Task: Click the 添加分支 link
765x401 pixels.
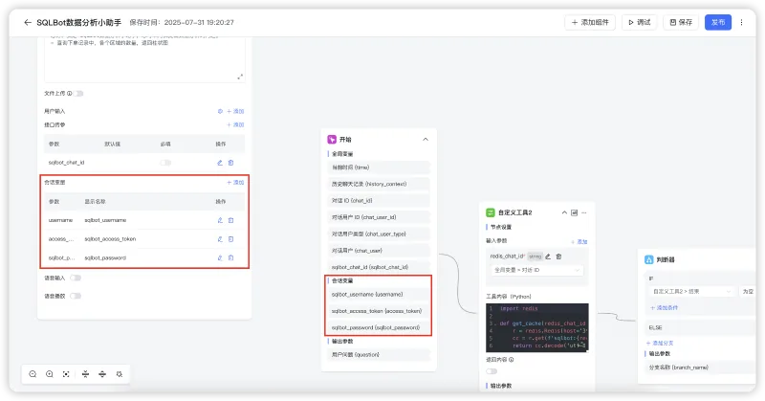Action: [x=660, y=343]
